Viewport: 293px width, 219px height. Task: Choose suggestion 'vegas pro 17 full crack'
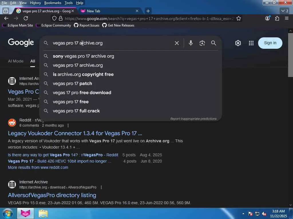[x=131, y=111]
